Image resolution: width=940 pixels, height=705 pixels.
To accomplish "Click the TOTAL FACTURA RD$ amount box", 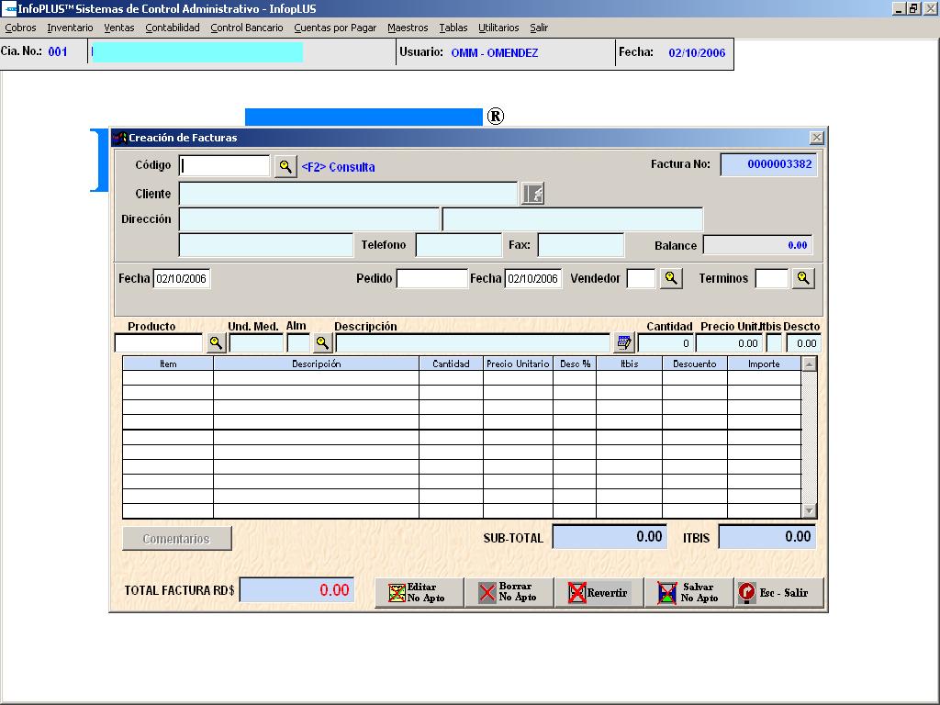I will click(x=297, y=590).
